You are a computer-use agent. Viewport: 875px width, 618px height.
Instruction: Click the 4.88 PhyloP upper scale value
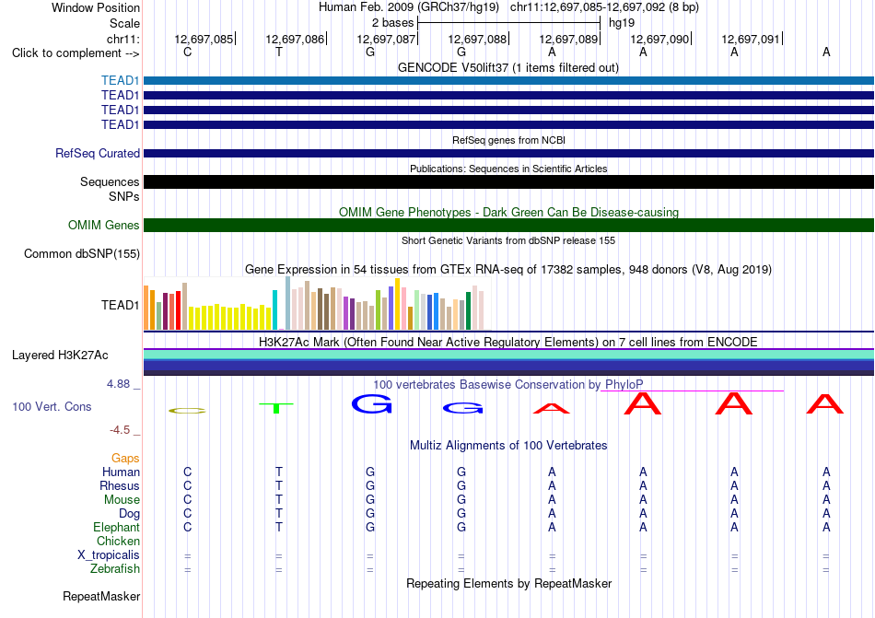coord(118,384)
